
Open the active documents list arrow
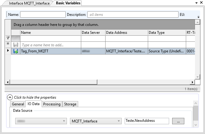[x=196, y=3]
